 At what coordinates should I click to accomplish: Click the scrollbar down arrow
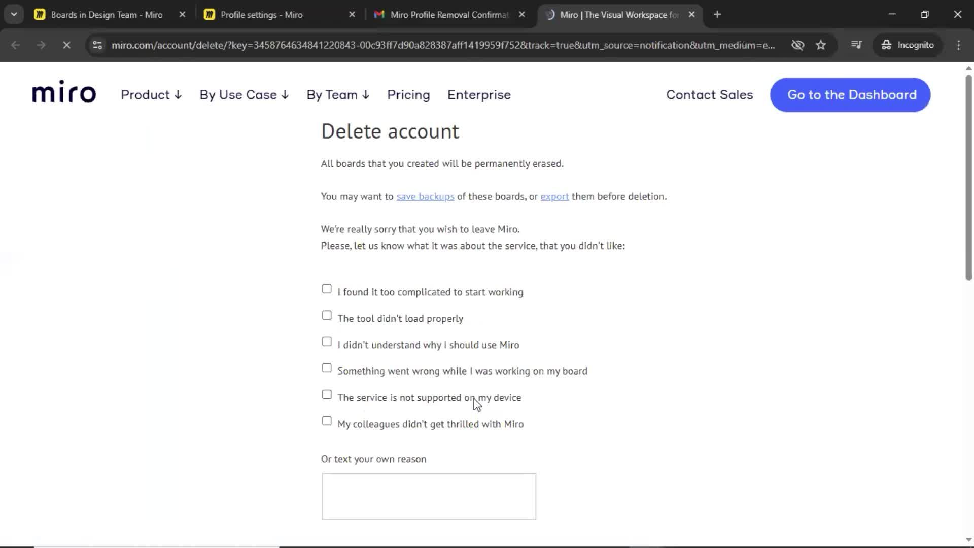(968, 540)
